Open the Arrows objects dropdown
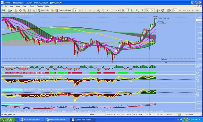The width and height of the screenshot is (203, 122). 117,10
